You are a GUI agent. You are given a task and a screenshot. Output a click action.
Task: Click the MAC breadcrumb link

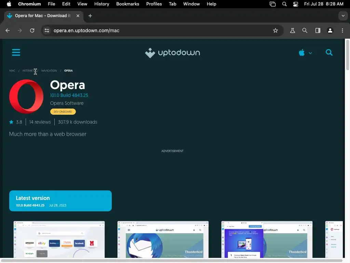[x=12, y=71]
